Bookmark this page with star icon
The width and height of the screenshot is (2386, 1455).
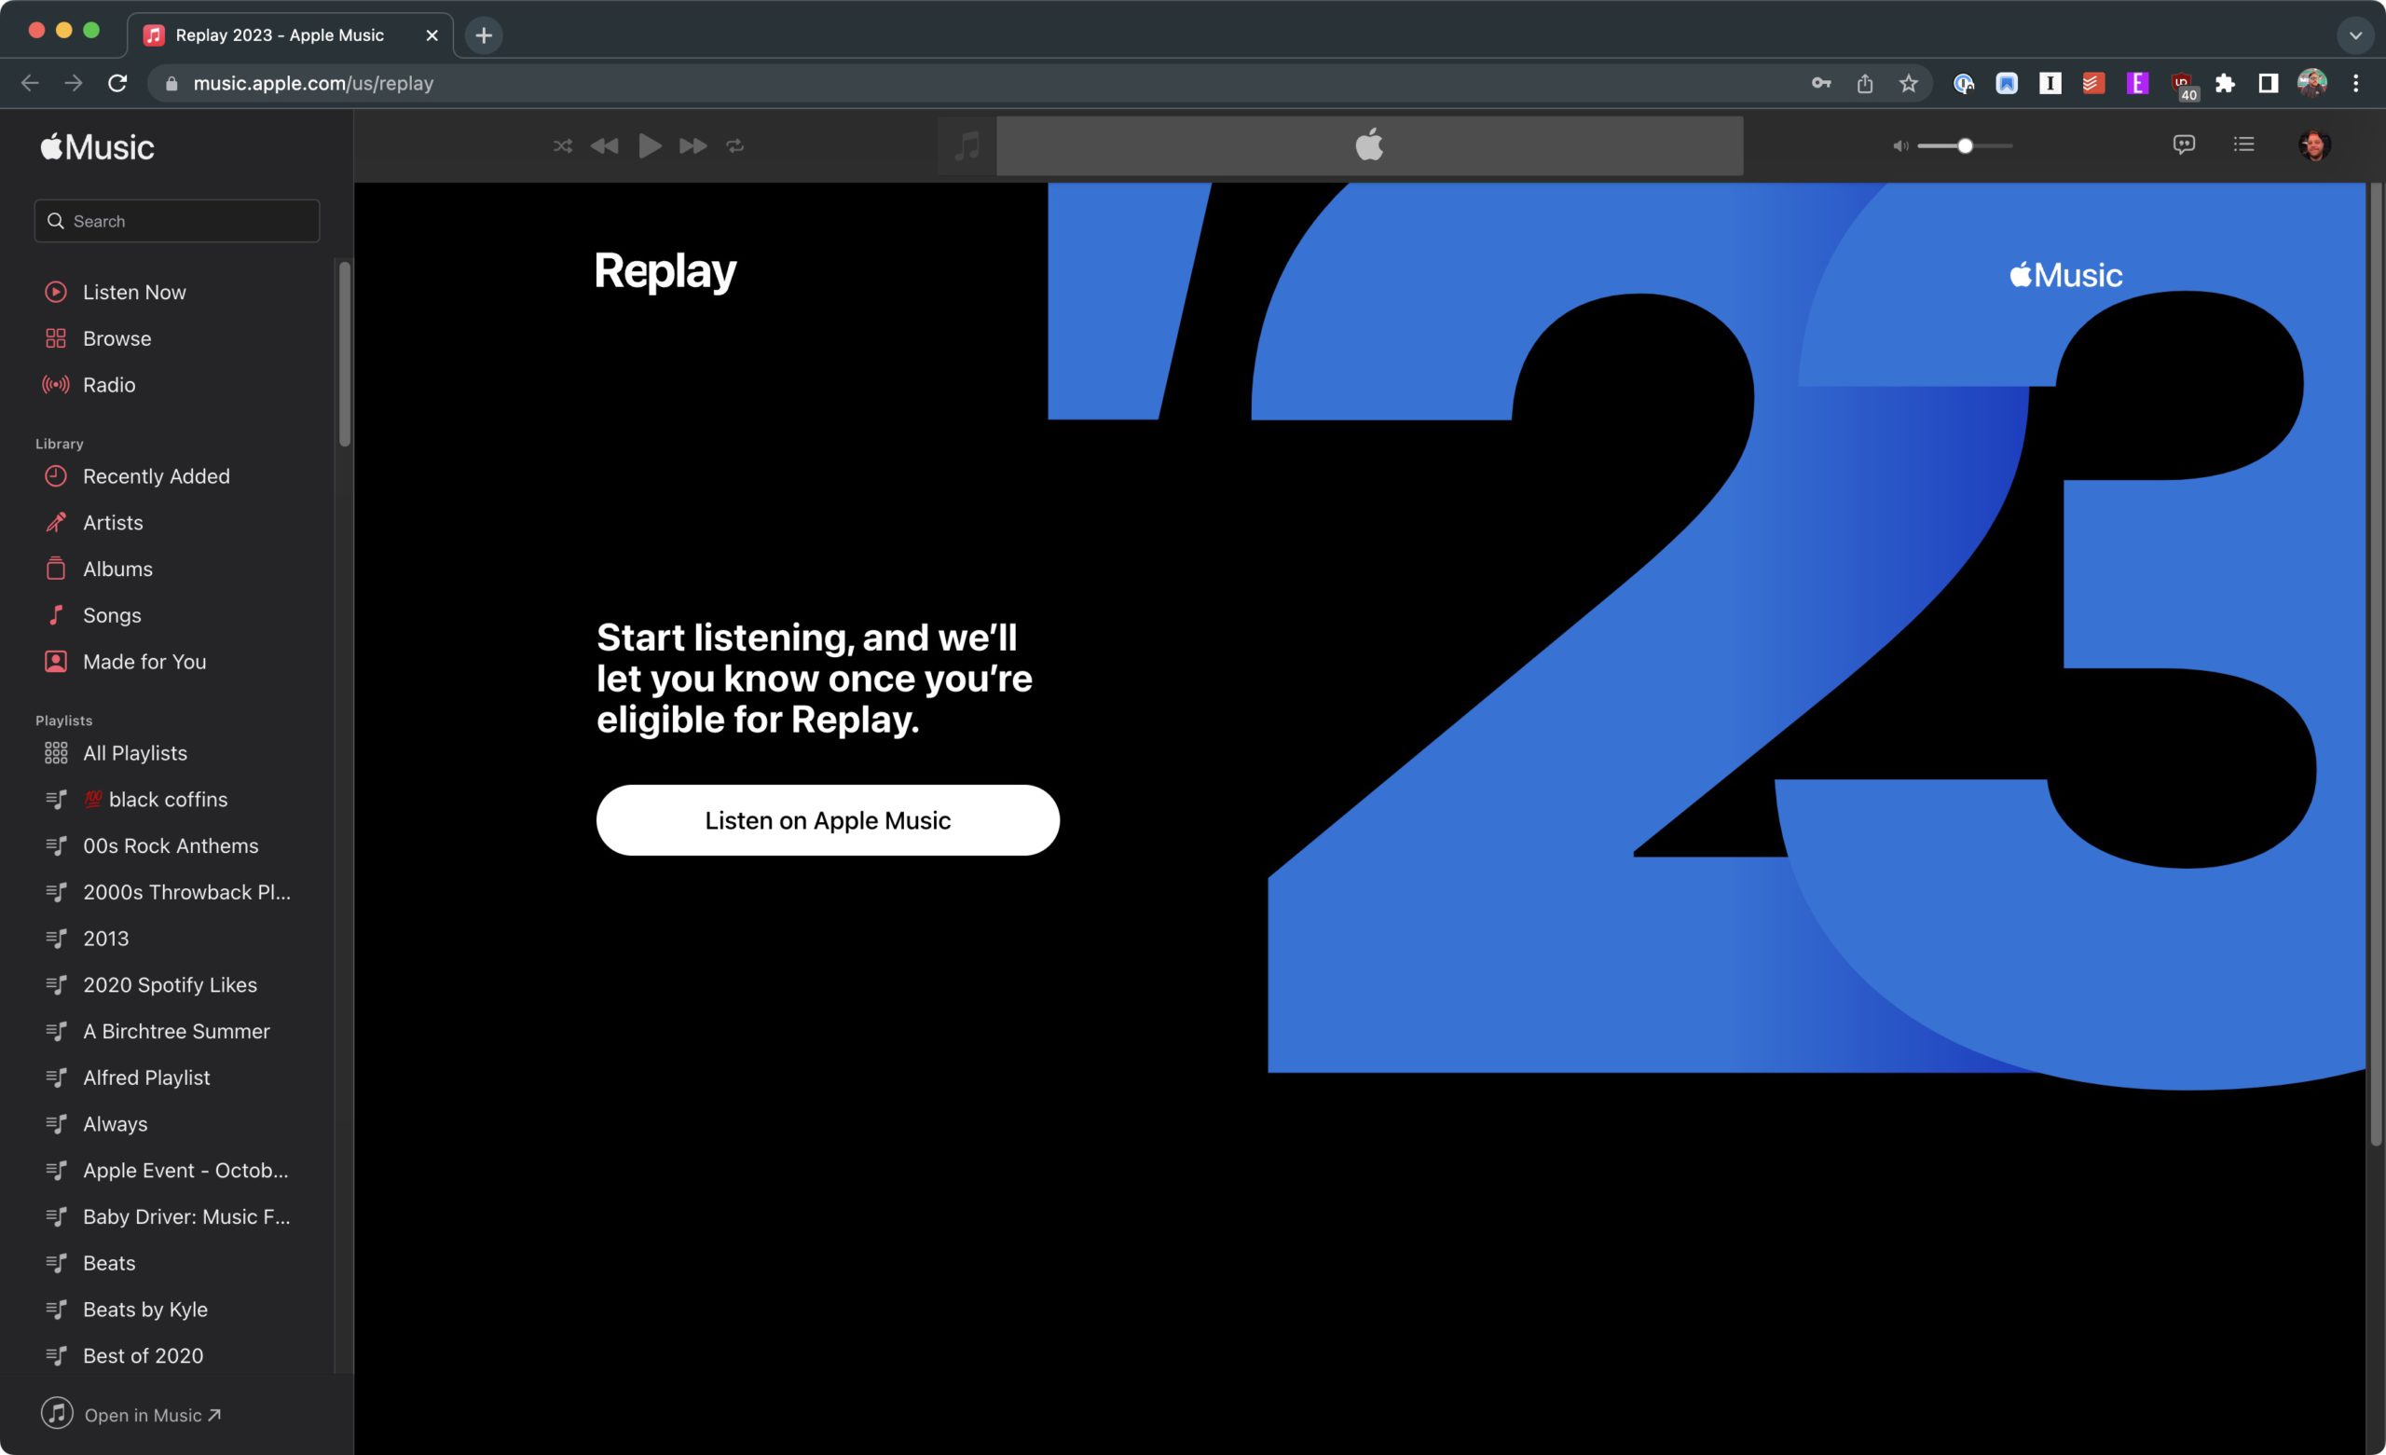(x=1909, y=83)
